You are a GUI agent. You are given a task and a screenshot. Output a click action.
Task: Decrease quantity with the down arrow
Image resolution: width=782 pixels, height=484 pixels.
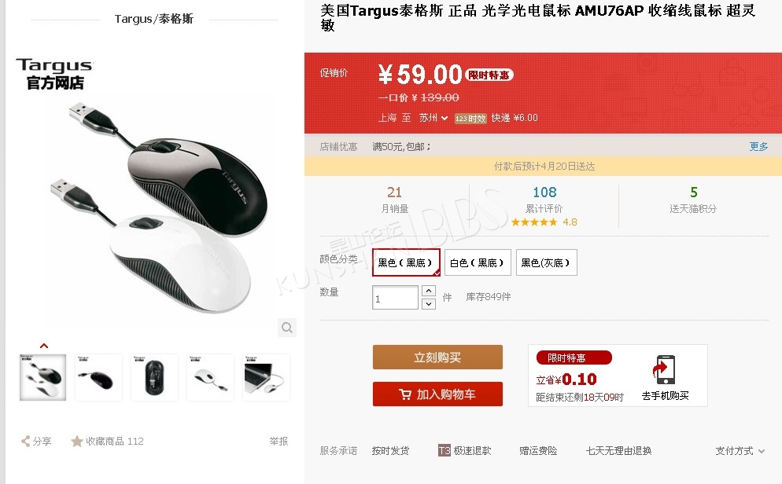(x=429, y=303)
